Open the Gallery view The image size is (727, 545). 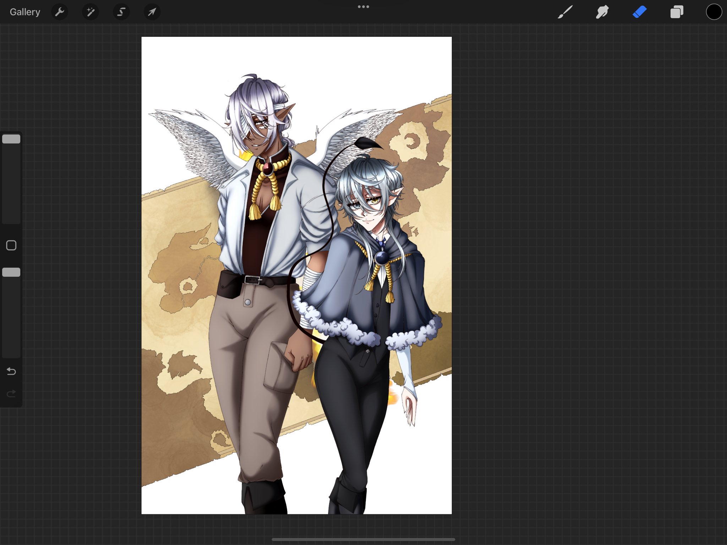click(25, 12)
